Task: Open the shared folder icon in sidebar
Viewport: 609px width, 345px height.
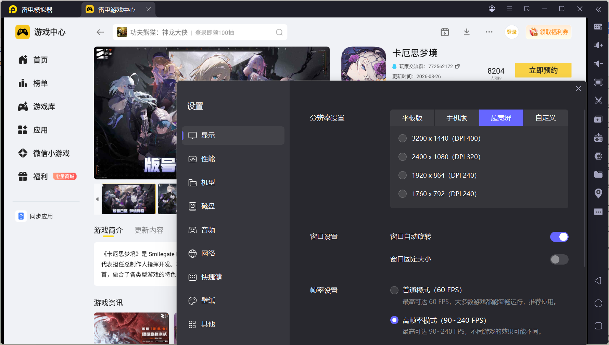Action: [598, 175]
